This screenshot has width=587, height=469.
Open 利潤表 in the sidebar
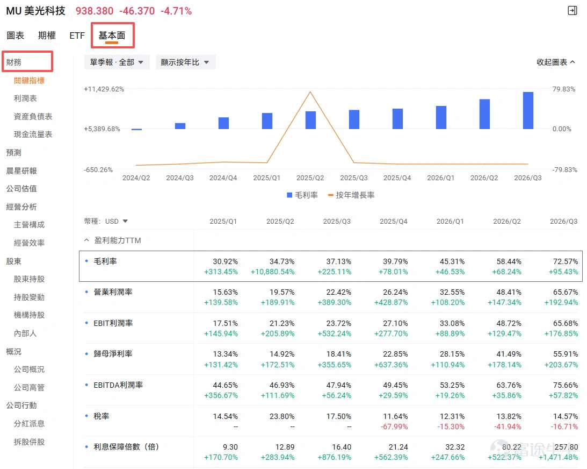click(x=25, y=98)
